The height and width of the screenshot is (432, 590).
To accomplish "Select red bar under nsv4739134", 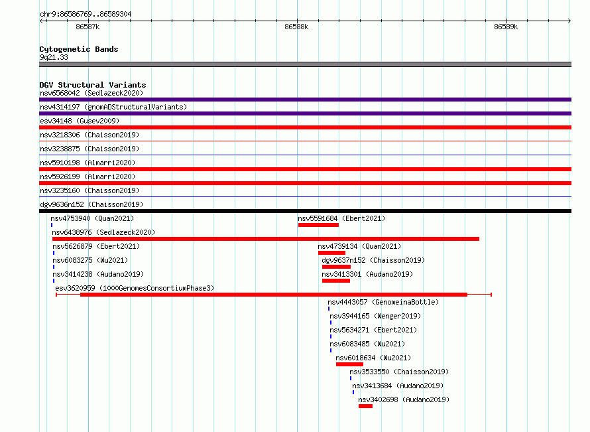I will click(331, 253).
